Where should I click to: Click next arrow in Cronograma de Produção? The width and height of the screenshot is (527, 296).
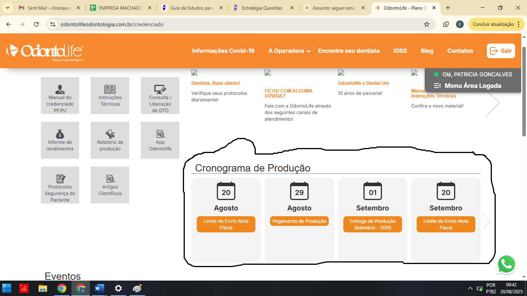tap(486, 222)
